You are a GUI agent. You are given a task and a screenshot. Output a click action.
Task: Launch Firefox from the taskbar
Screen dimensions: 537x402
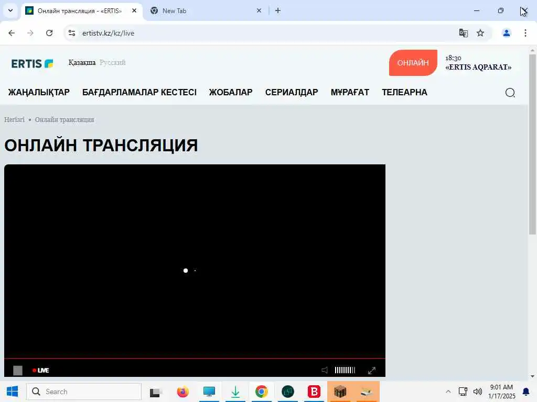click(183, 392)
